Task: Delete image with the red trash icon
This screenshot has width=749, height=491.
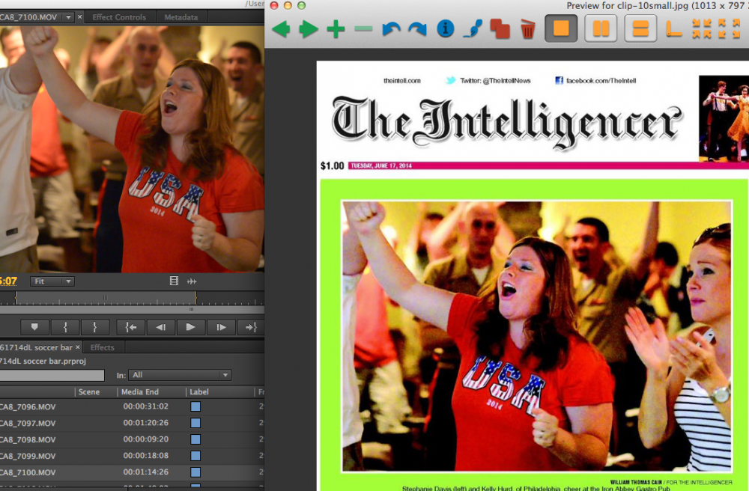Action: [x=527, y=29]
